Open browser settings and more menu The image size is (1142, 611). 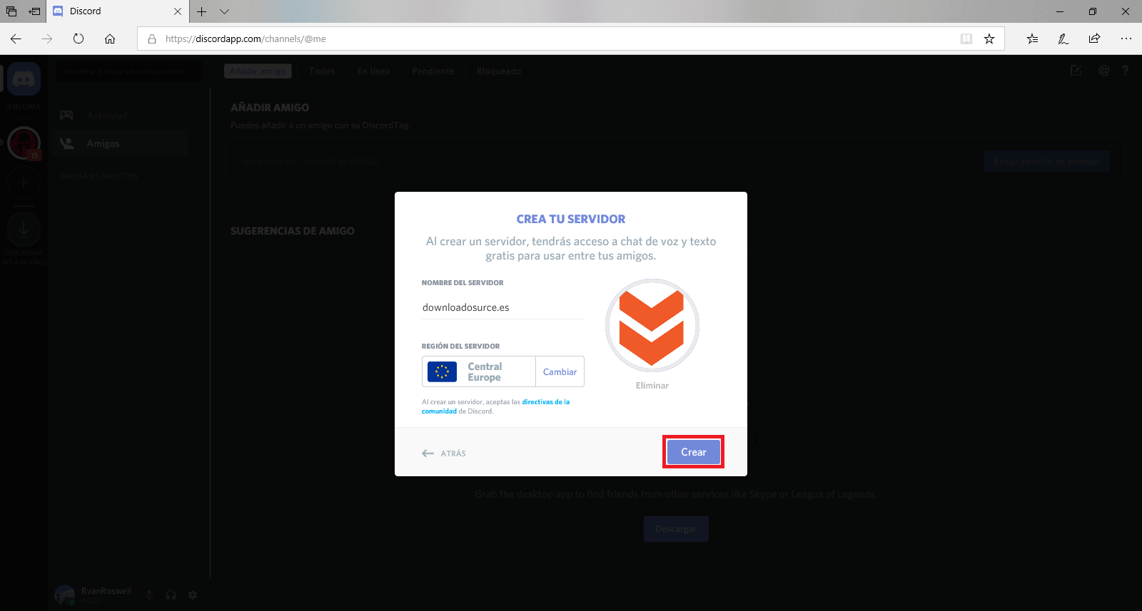point(1126,39)
